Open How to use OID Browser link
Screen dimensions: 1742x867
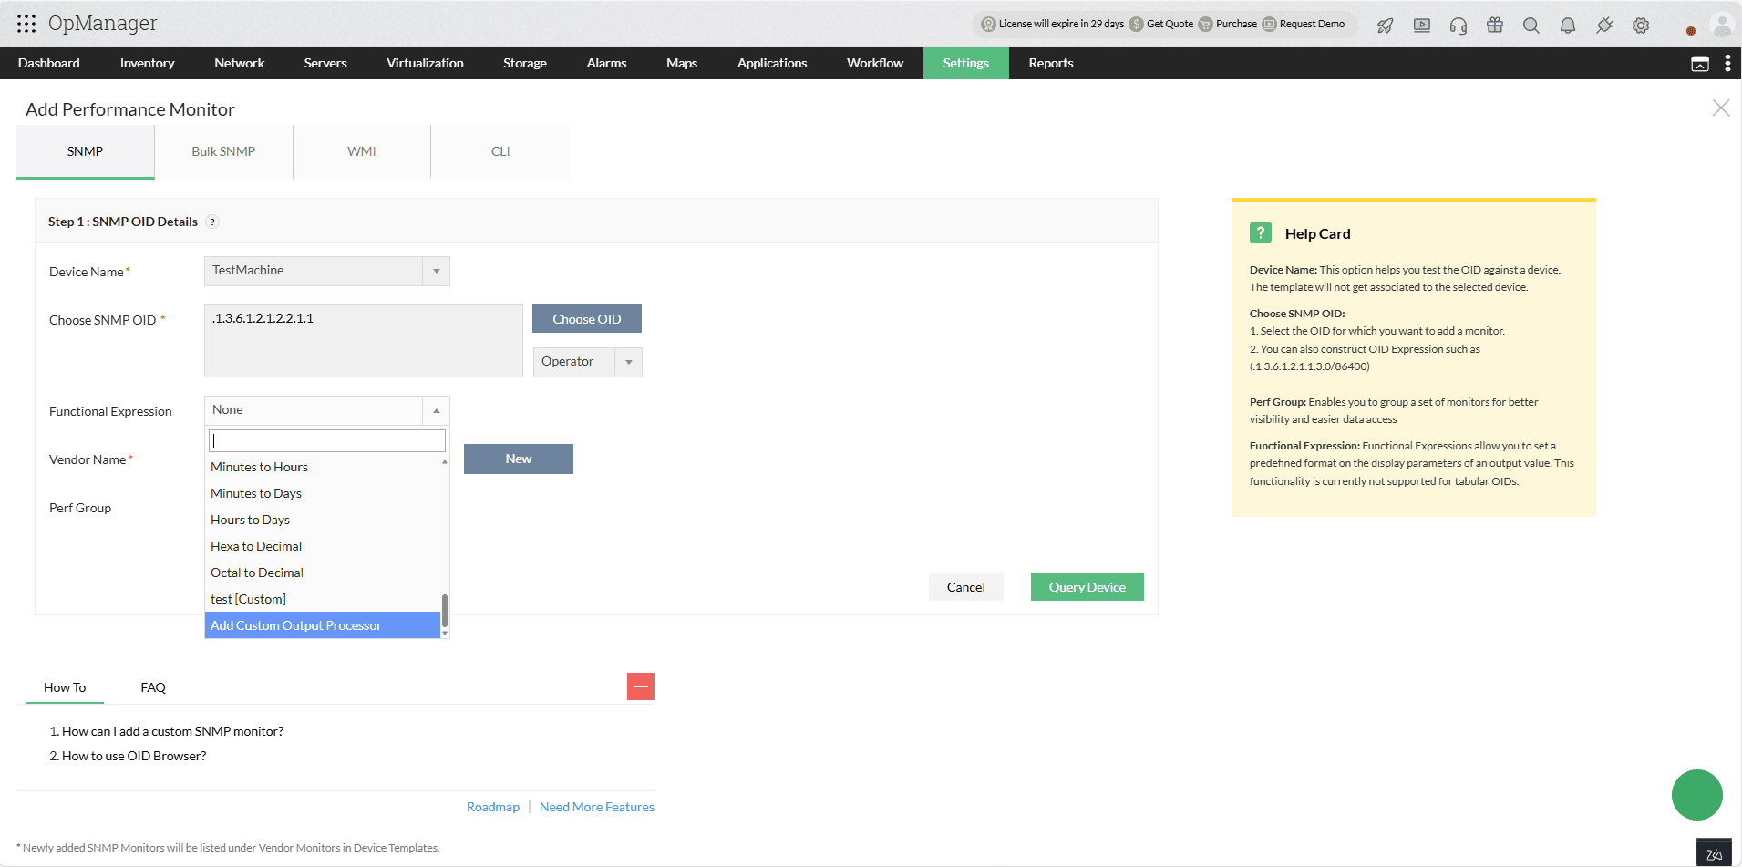point(134,756)
